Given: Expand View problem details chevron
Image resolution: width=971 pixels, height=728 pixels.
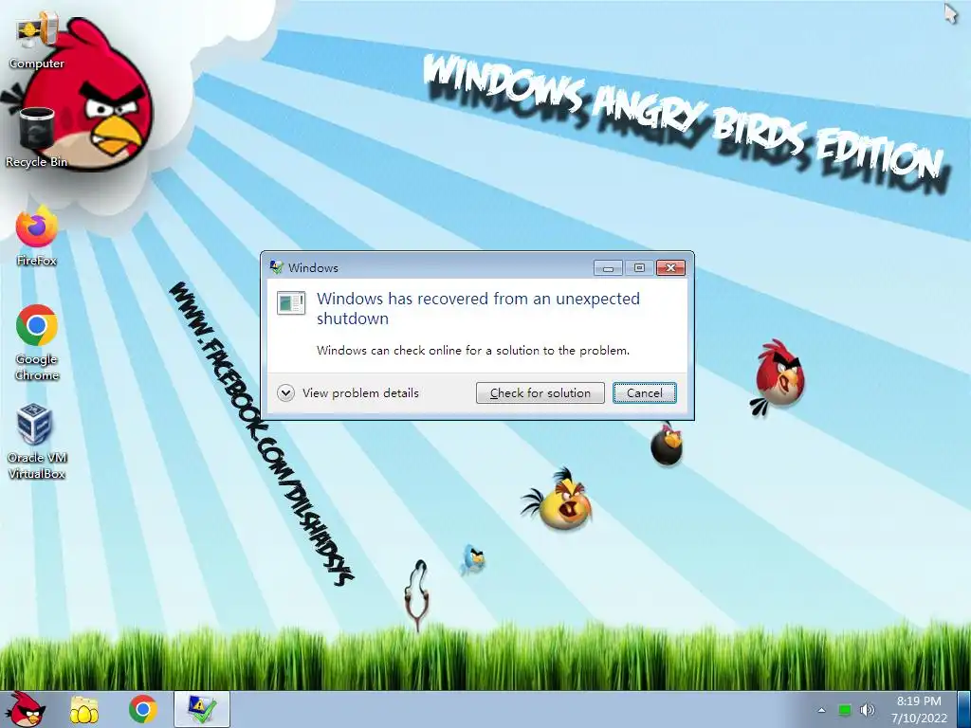Looking at the screenshot, I should (285, 393).
